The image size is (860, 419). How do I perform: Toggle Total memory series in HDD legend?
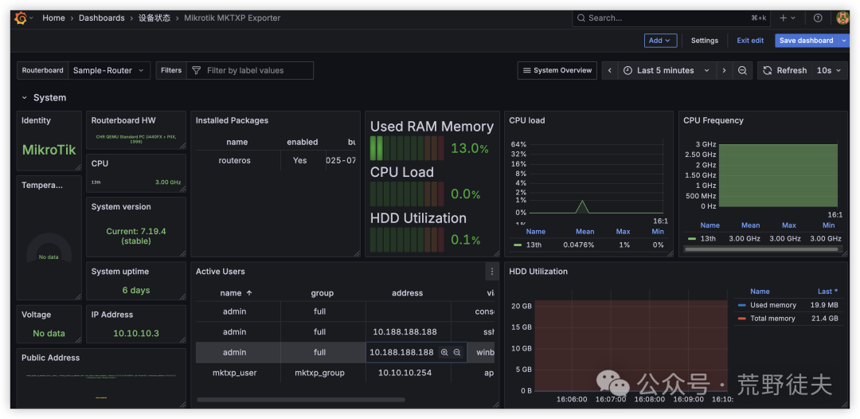coord(772,319)
